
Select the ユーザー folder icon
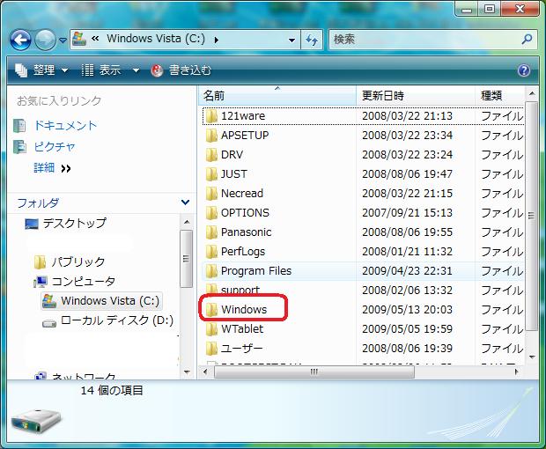(x=211, y=349)
